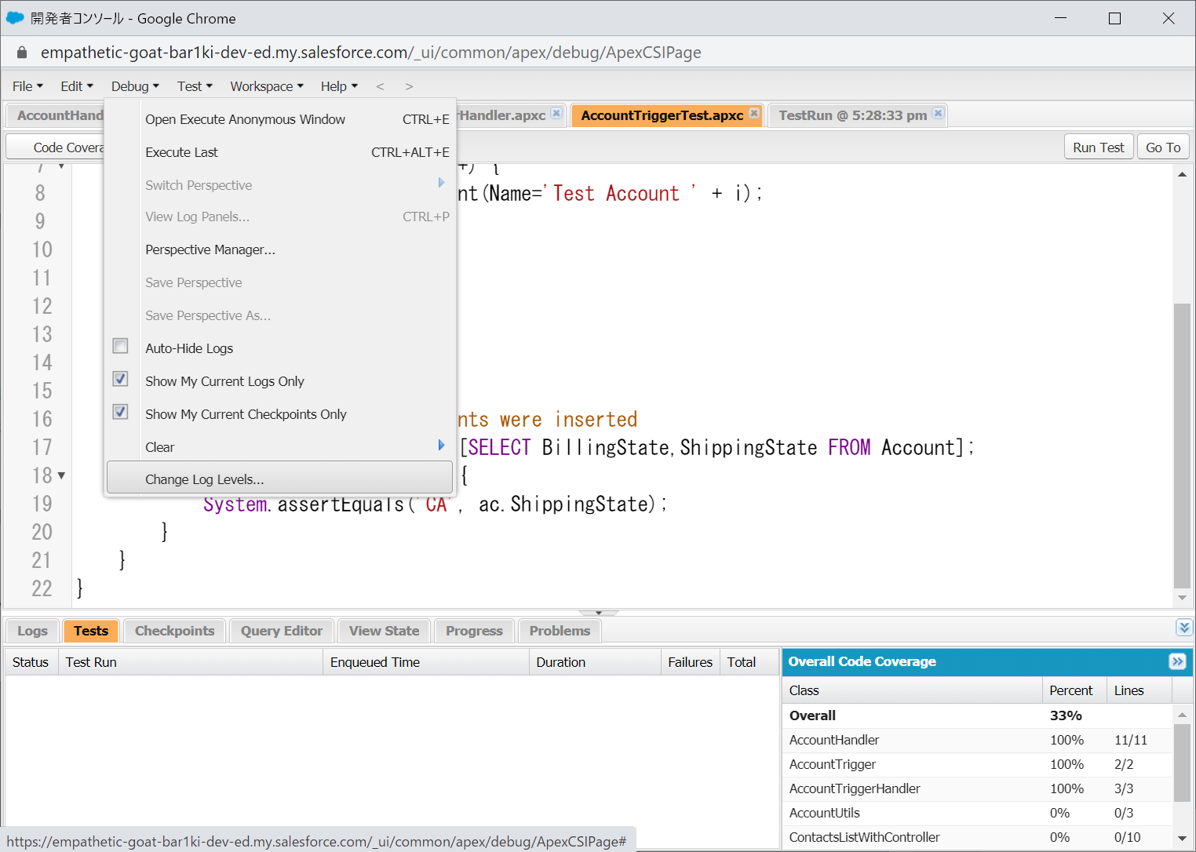Open the TestRun @ 5:28:33 pm tab
The width and height of the screenshot is (1196, 852).
click(852, 115)
